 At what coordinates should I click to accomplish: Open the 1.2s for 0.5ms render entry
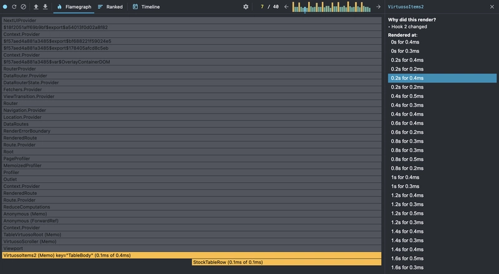point(442,213)
